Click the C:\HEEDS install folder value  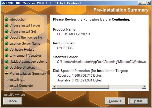[65, 48]
